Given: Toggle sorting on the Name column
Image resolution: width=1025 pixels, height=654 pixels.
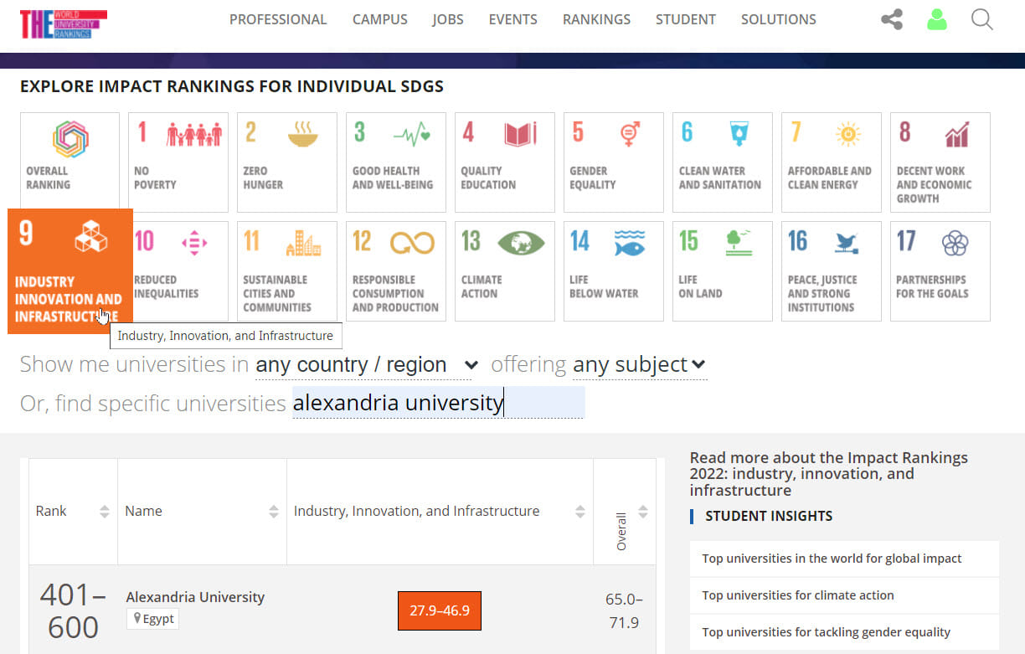Looking at the screenshot, I should (275, 511).
